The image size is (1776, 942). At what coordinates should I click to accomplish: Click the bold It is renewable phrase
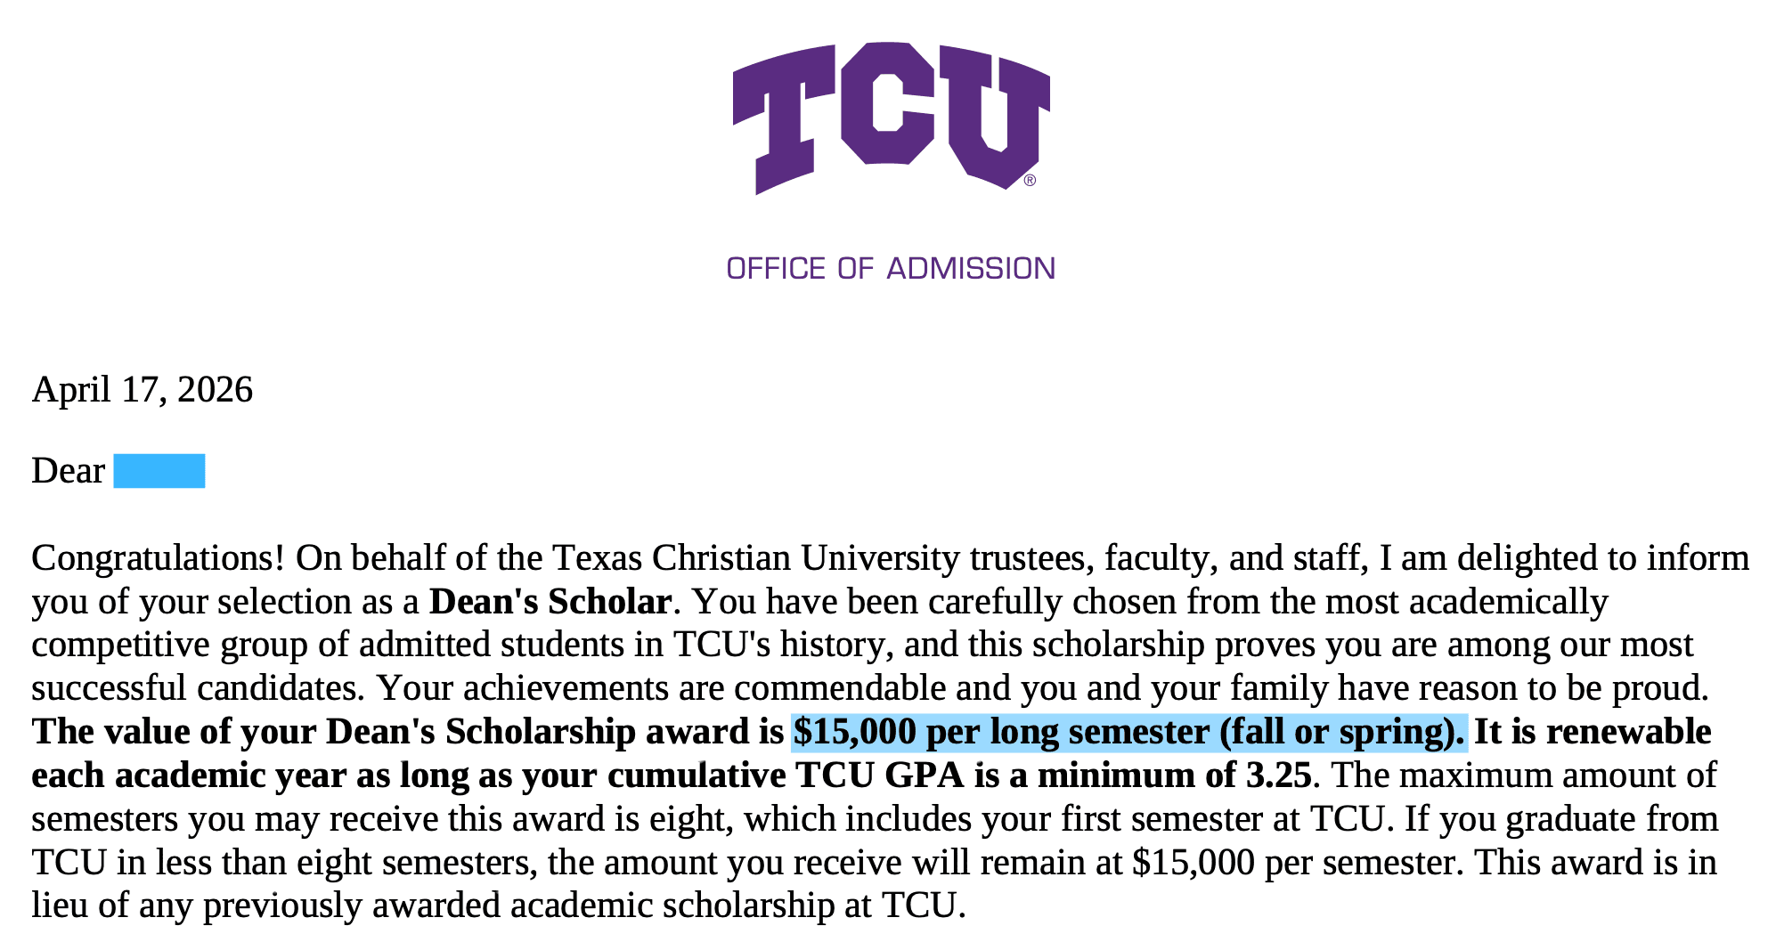1593,732
